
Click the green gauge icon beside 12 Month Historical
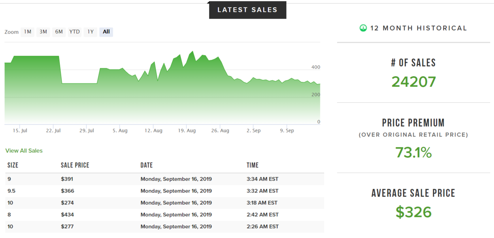[363, 28]
